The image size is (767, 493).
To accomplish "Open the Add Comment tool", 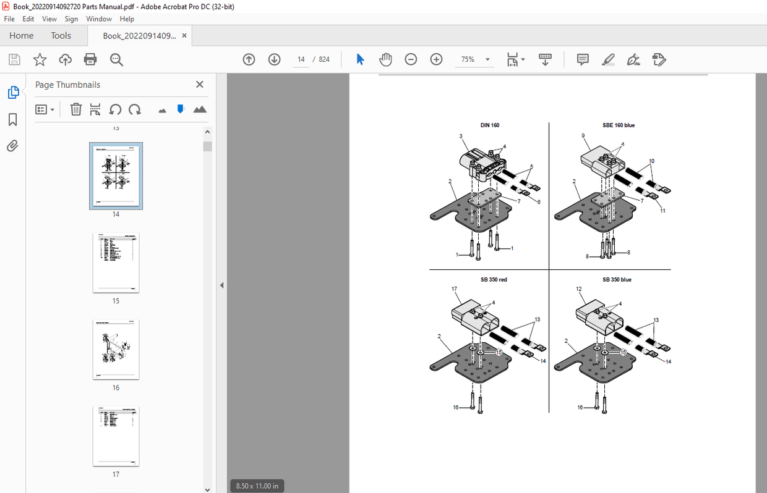I will 582,59.
